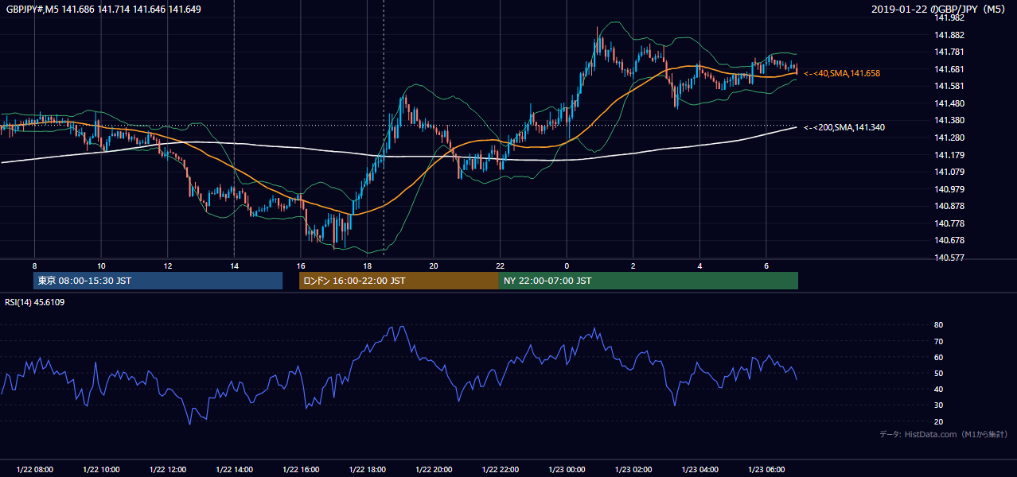Click RSI scale level 30
The width and height of the screenshot is (1017, 477).
[939, 405]
